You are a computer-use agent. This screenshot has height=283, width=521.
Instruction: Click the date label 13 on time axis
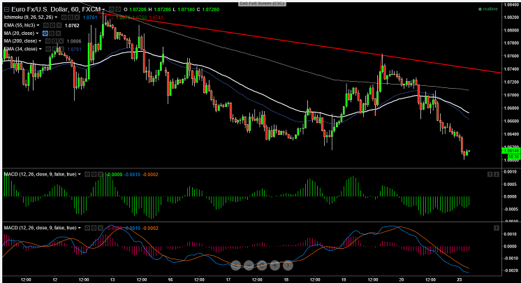click(x=112, y=280)
